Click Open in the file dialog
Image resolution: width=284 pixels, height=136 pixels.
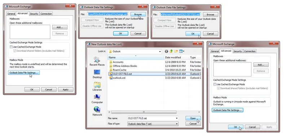[x=193, y=118]
